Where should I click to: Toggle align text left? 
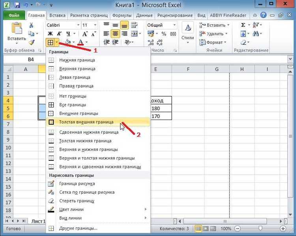[107, 34]
